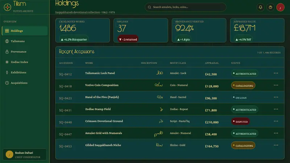Open row actions for SQ-0418
The width and height of the screenshot is (290, 163).
(276, 85)
